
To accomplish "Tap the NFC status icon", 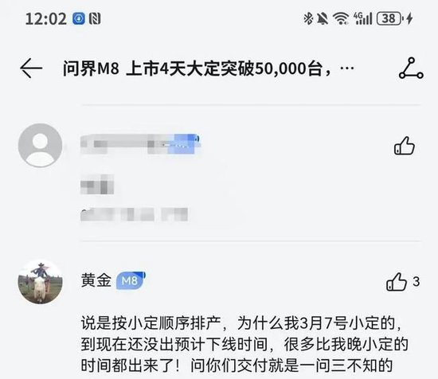I will (95, 19).
